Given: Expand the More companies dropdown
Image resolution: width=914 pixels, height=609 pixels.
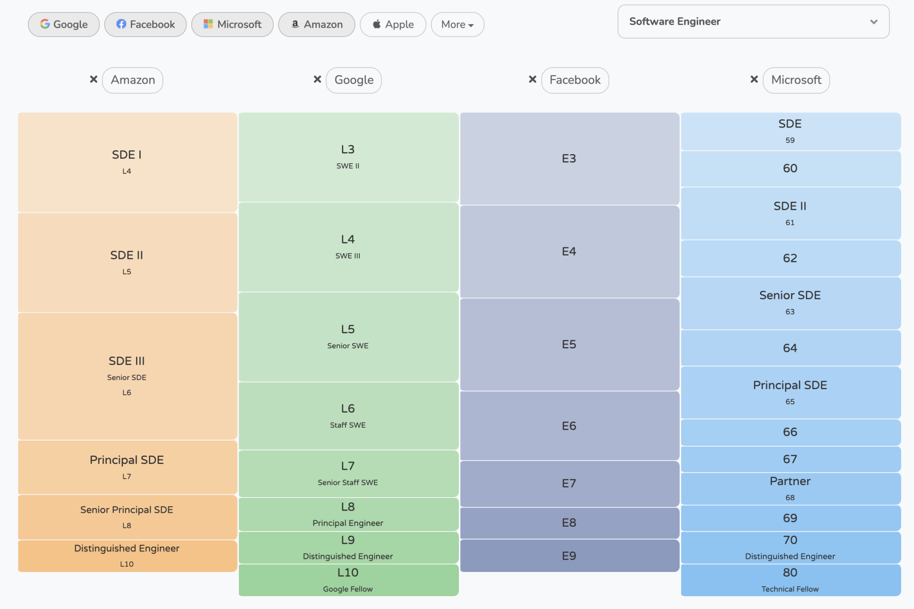Looking at the screenshot, I should [457, 24].
